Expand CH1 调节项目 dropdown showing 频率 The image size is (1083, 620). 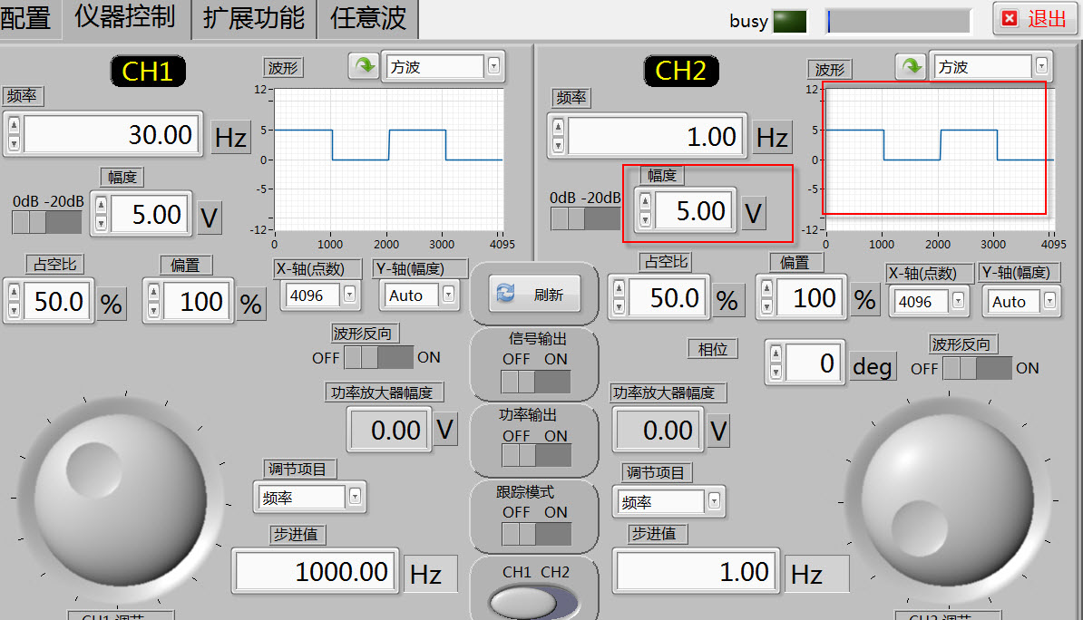pyautogui.click(x=355, y=497)
